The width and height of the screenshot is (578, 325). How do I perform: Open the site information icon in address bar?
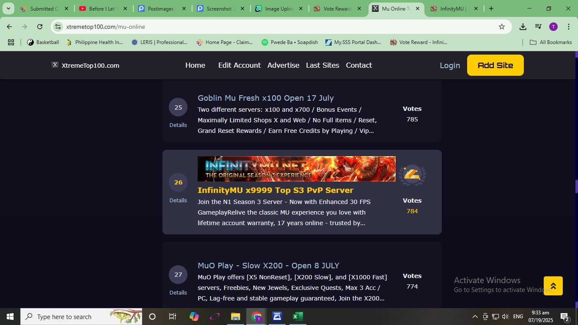[58, 27]
